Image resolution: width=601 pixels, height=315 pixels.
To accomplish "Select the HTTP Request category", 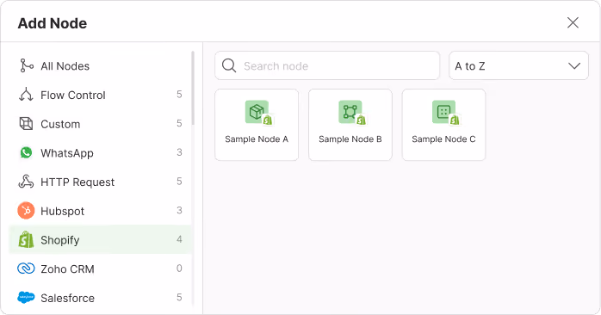I will [x=100, y=182].
